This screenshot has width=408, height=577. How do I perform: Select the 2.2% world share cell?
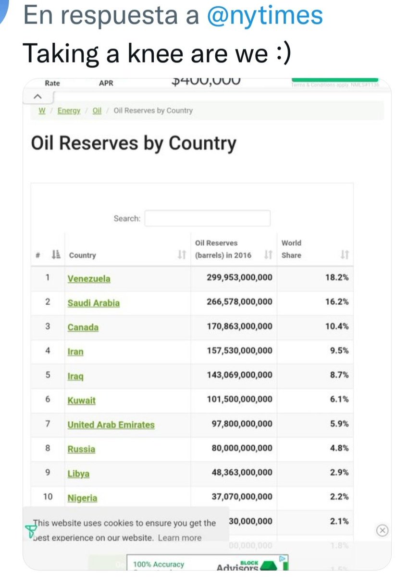tap(339, 497)
